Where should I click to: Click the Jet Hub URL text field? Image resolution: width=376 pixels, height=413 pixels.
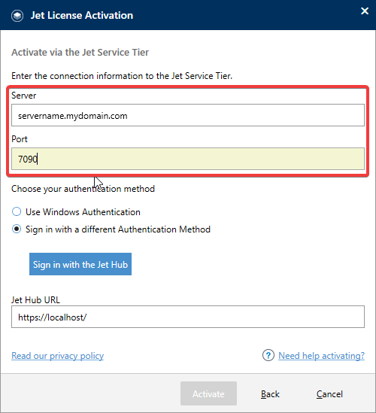click(x=188, y=317)
